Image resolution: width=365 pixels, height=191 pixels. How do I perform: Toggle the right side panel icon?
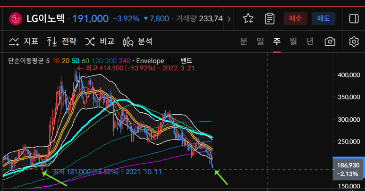click(354, 18)
